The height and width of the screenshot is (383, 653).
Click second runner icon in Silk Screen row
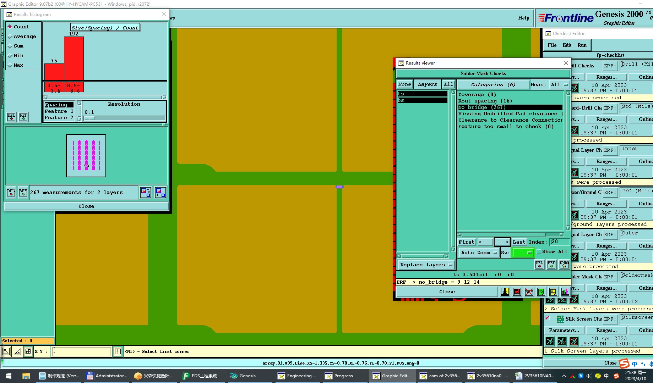562,341
